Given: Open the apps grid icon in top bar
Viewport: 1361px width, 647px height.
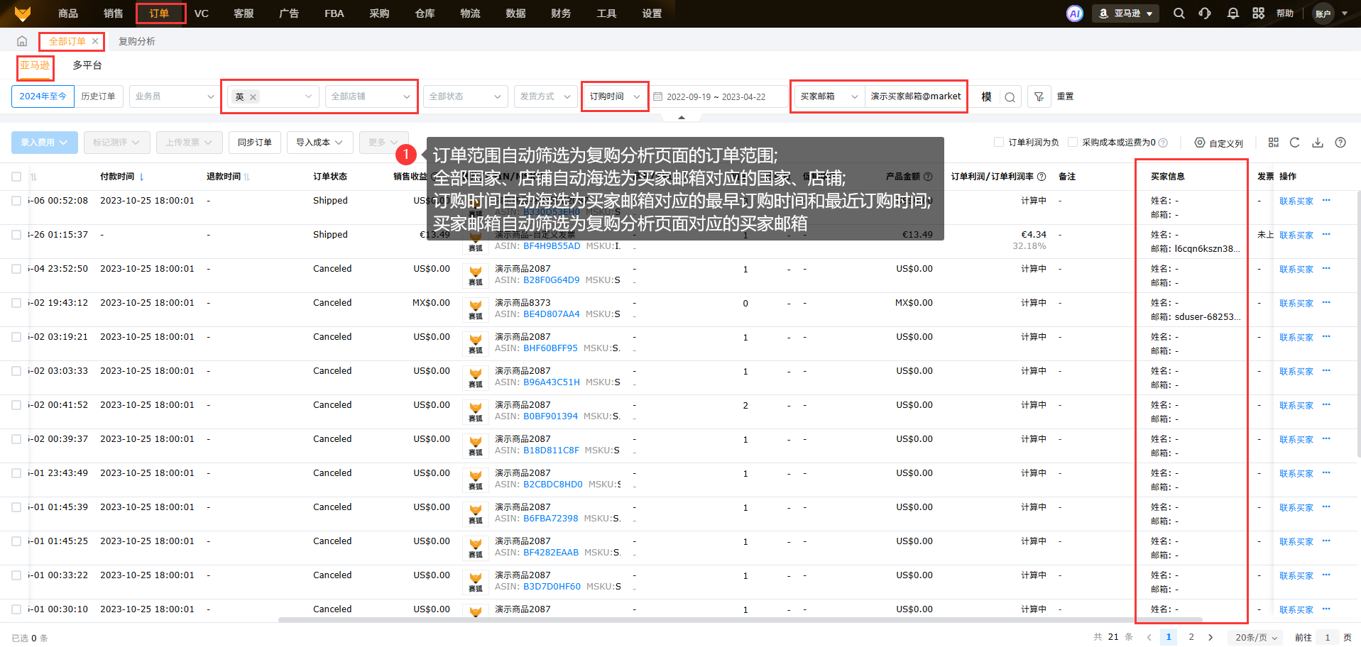Looking at the screenshot, I should [1259, 13].
